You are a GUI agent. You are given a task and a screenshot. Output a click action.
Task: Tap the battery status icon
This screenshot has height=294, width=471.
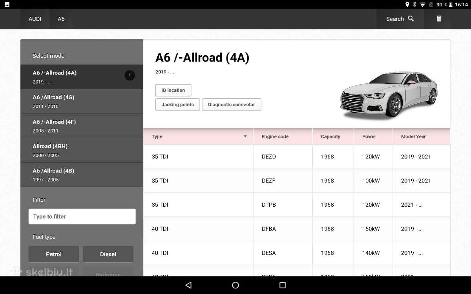pos(451,5)
